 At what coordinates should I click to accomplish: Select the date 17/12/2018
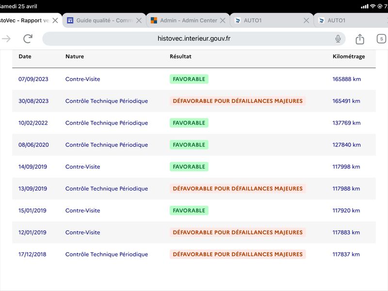(x=32, y=254)
